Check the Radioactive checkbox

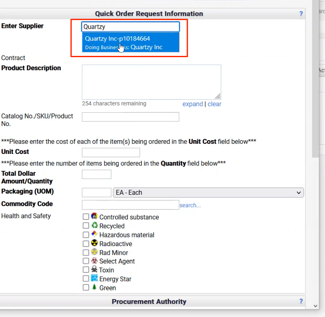point(86,244)
